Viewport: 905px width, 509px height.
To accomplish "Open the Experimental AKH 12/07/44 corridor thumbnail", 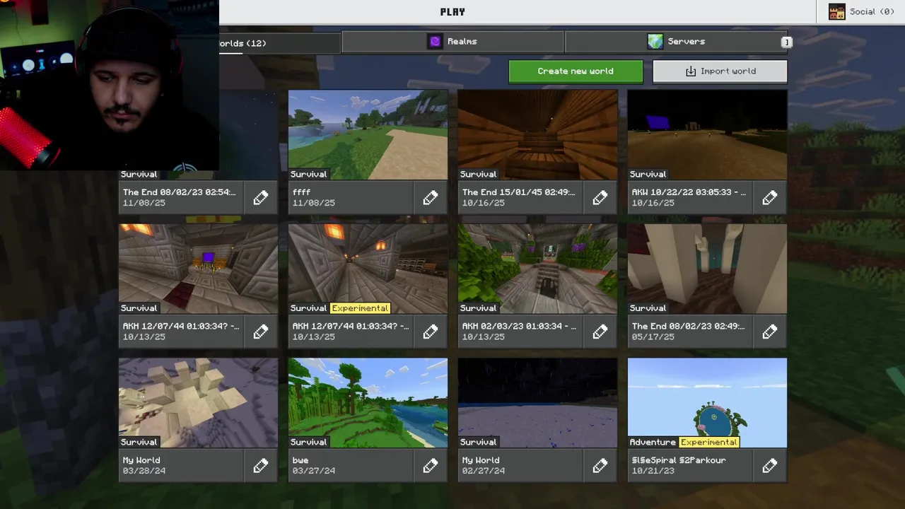I will coord(368,269).
